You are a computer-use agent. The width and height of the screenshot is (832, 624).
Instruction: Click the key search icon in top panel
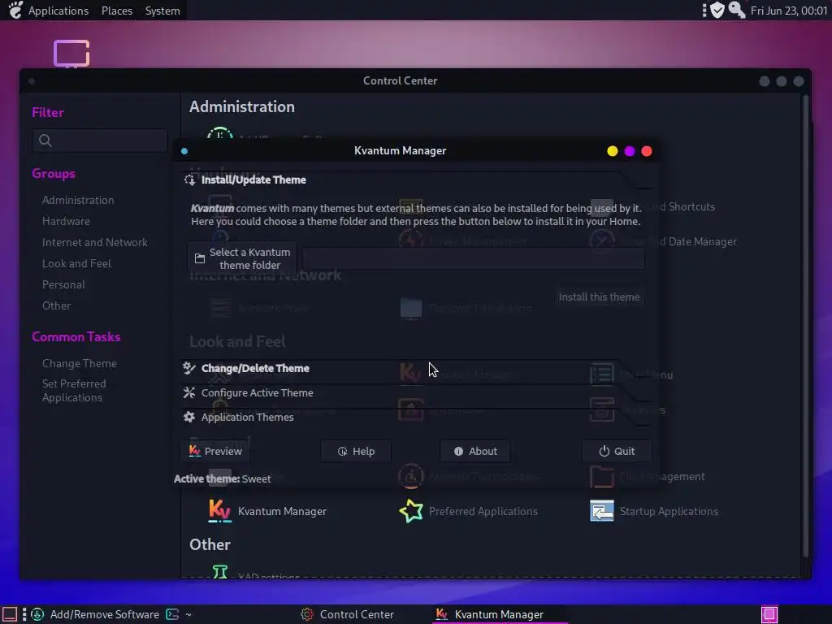tap(736, 10)
